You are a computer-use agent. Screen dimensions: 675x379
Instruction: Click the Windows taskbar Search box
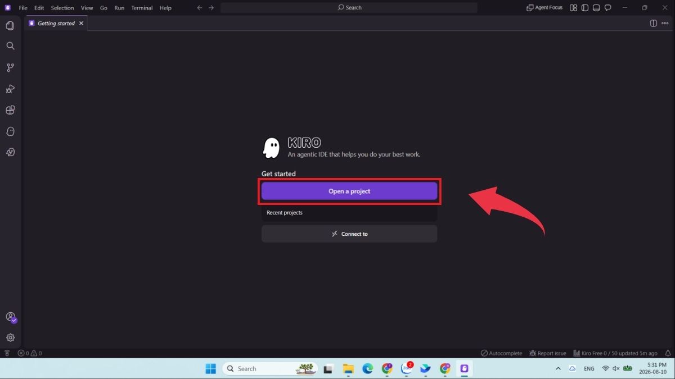point(270,368)
